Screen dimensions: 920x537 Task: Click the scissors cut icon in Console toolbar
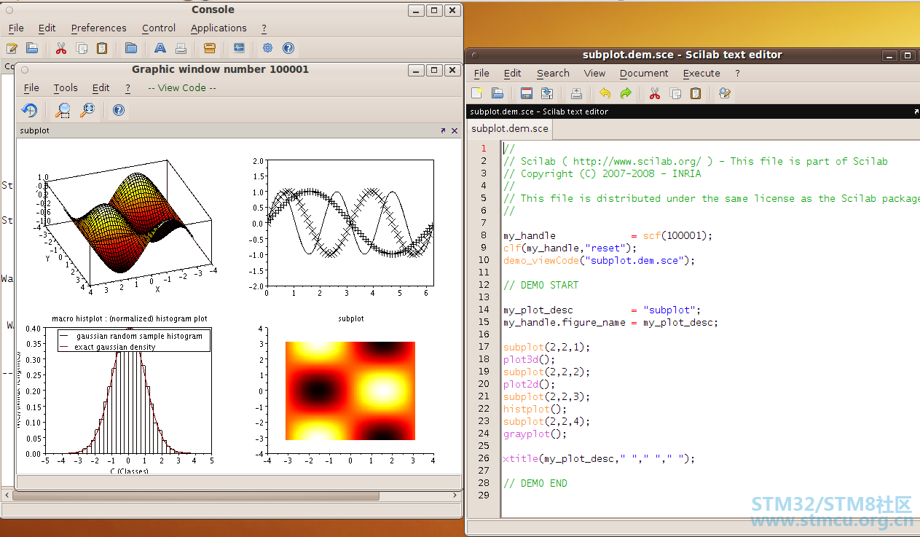click(61, 48)
